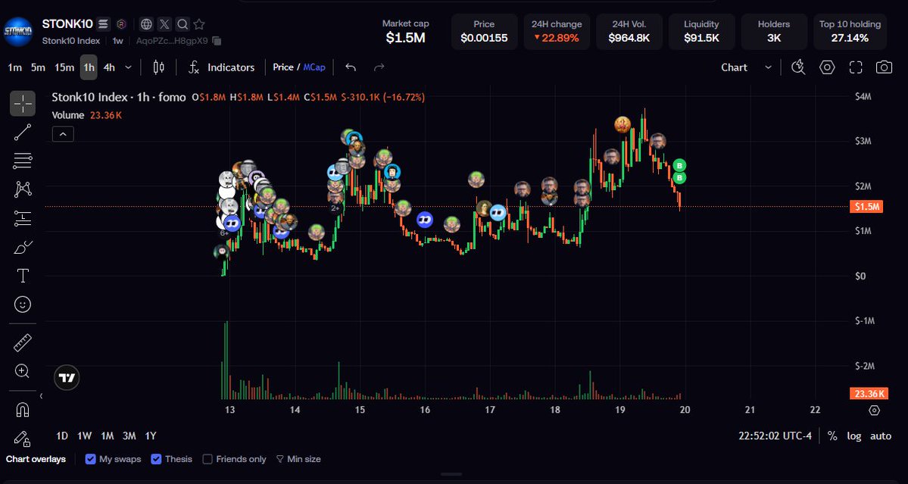908x484 pixels.
Task: Open the quick search icon in toolbar
Action: point(798,67)
